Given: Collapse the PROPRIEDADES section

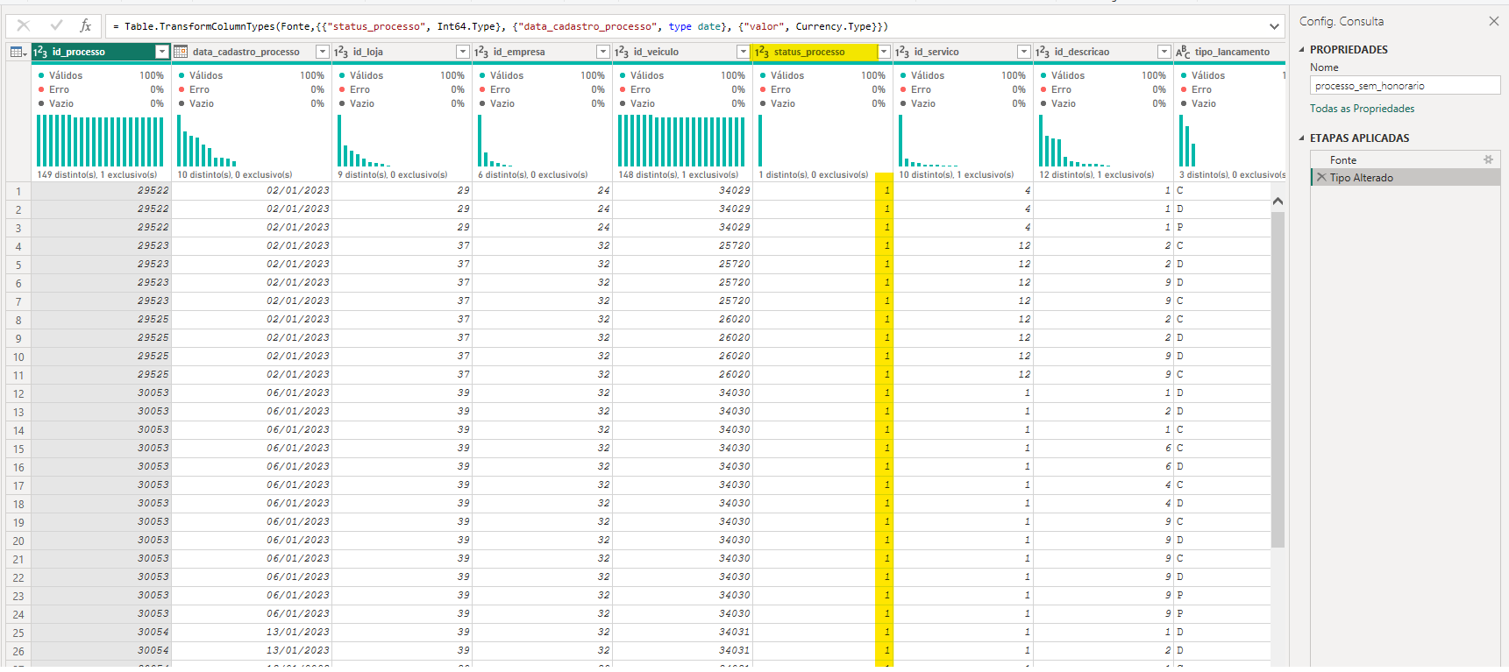Looking at the screenshot, I should tap(1301, 50).
